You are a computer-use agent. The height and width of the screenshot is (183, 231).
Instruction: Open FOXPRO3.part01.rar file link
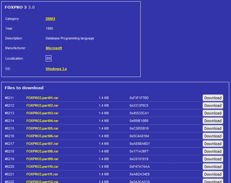click(42, 98)
